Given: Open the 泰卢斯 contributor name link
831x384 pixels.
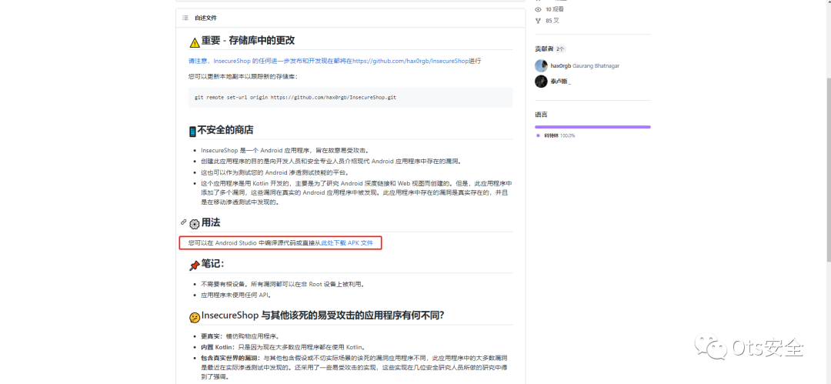Looking at the screenshot, I should (561, 81).
